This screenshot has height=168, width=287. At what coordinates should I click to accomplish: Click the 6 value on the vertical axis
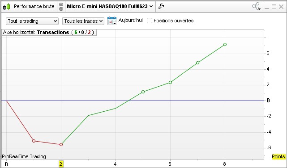pos(268,53)
